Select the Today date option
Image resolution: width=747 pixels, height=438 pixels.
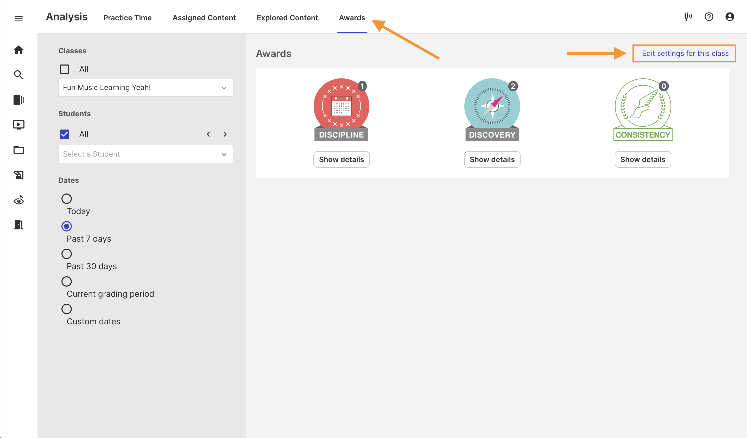click(x=66, y=198)
